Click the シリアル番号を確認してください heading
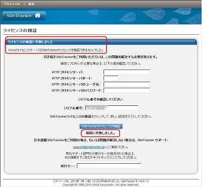The image size is (202, 187). pyautogui.click(x=100, y=99)
